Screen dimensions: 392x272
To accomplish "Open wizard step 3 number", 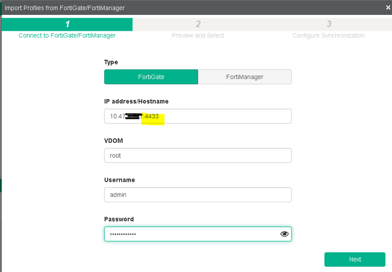I will 329,24.
